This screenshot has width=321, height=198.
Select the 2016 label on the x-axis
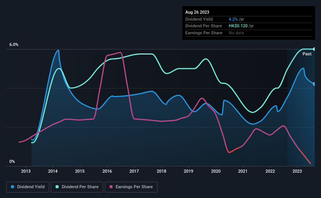(107, 171)
